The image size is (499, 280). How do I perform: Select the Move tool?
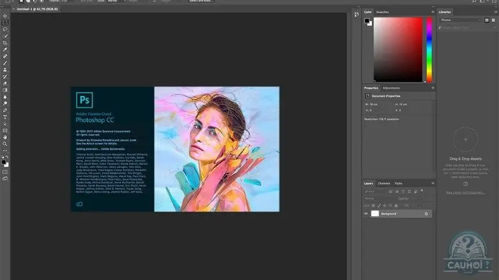coord(5,16)
